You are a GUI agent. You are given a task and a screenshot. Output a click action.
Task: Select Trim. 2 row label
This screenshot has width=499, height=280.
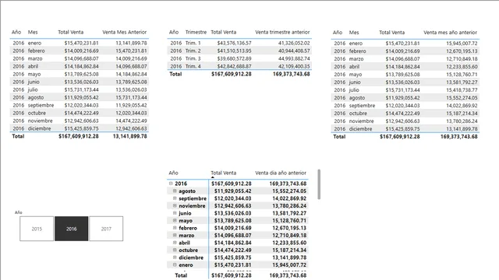pyautogui.click(x=193, y=51)
